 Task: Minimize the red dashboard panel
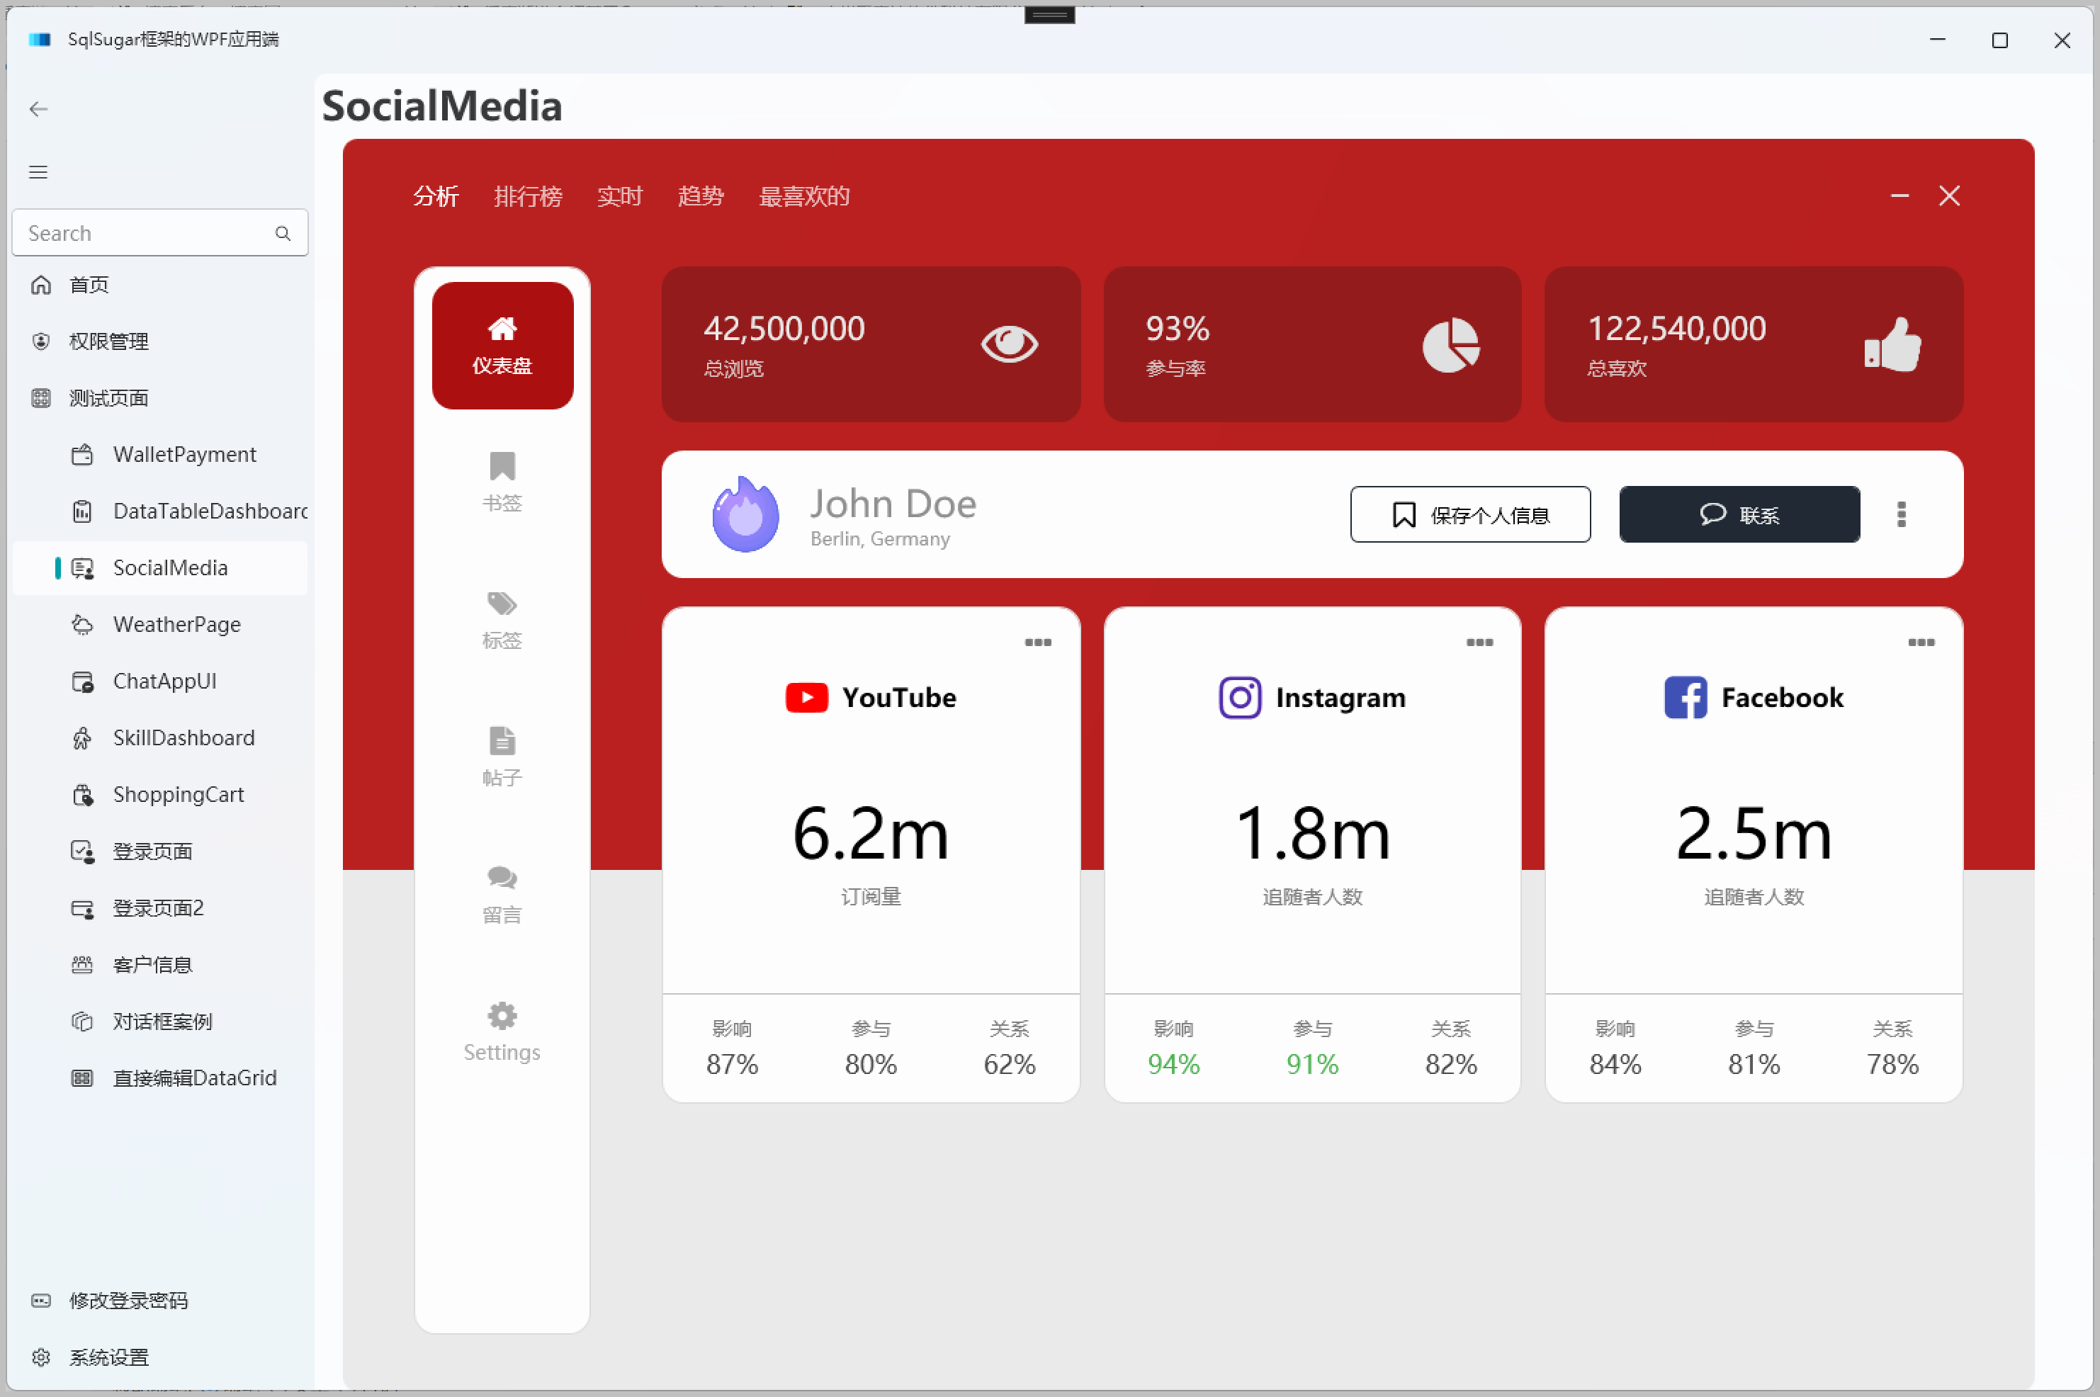(1900, 196)
